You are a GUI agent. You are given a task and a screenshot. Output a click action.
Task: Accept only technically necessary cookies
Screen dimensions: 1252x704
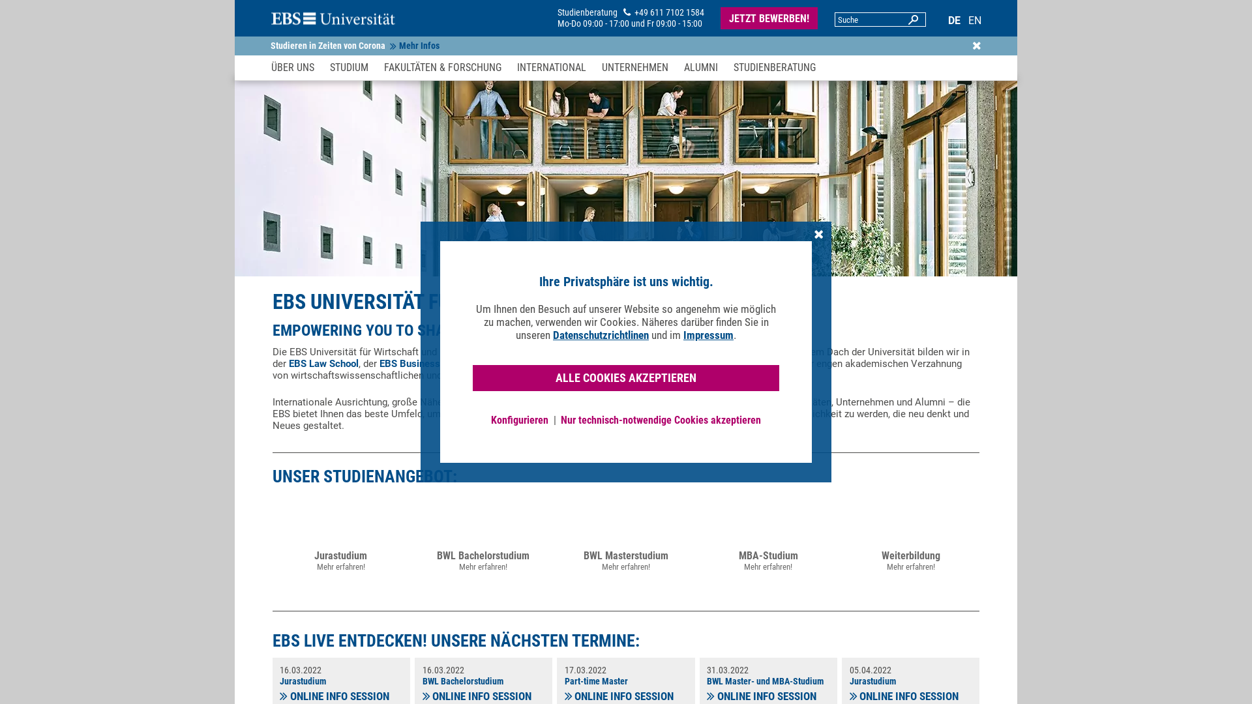pos(661,420)
